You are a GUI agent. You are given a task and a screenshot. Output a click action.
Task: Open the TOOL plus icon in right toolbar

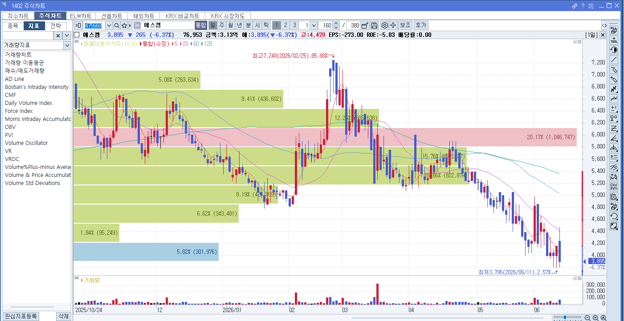[614, 40]
